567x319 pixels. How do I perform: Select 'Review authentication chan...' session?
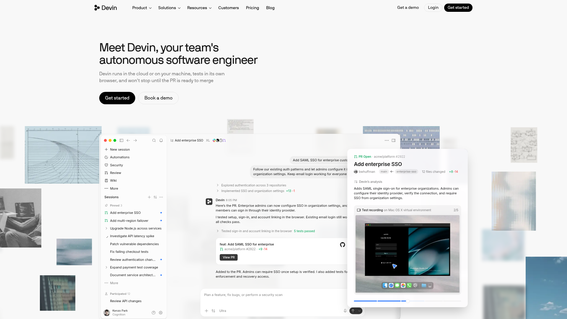[x=134, y=260]
